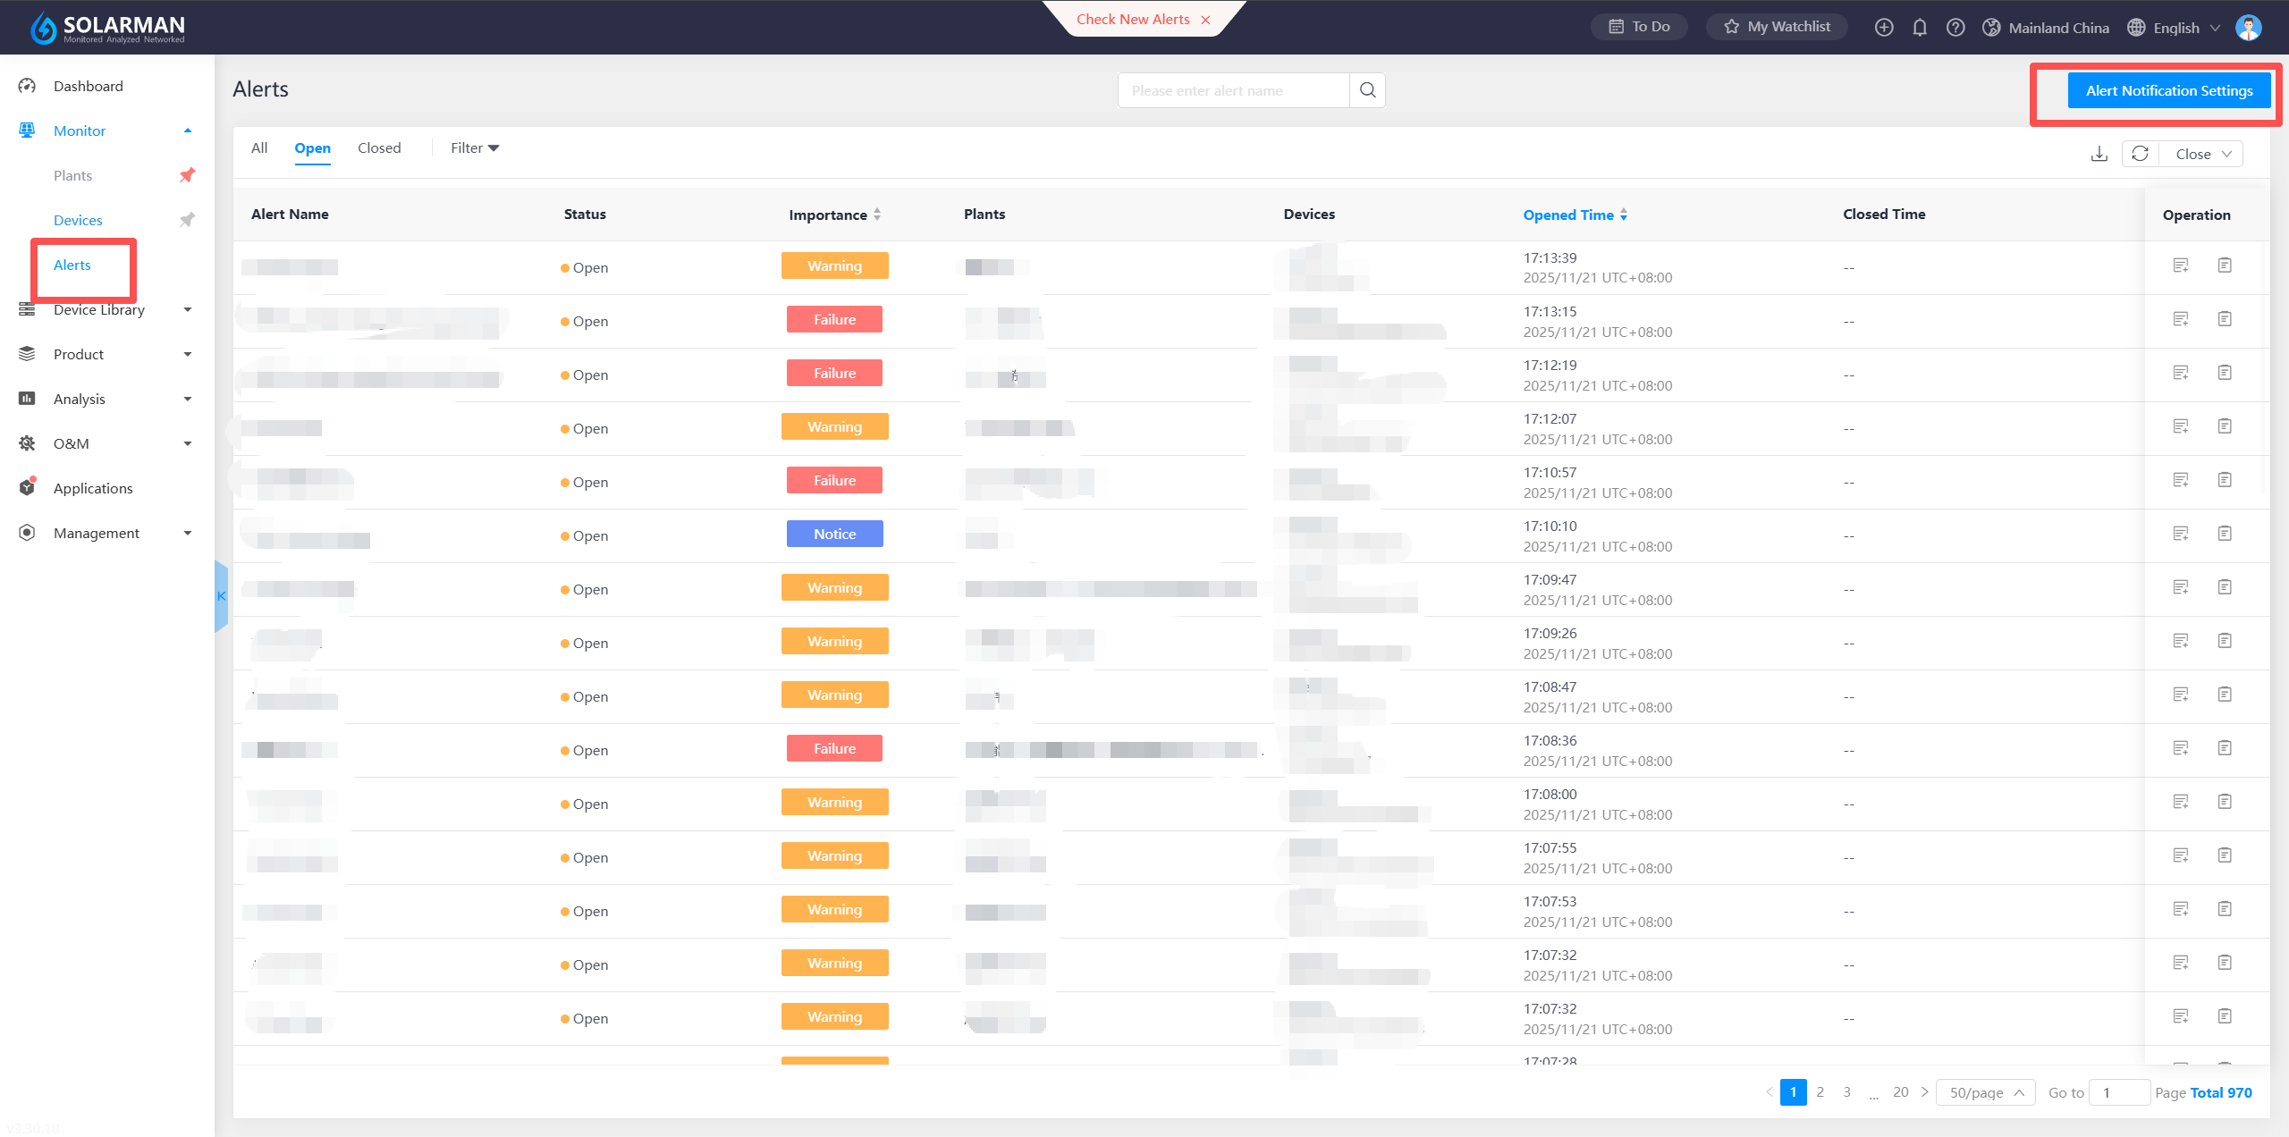Toggle the pin beside Devices
This screenshot has height=1137, width=2289.
187,220
